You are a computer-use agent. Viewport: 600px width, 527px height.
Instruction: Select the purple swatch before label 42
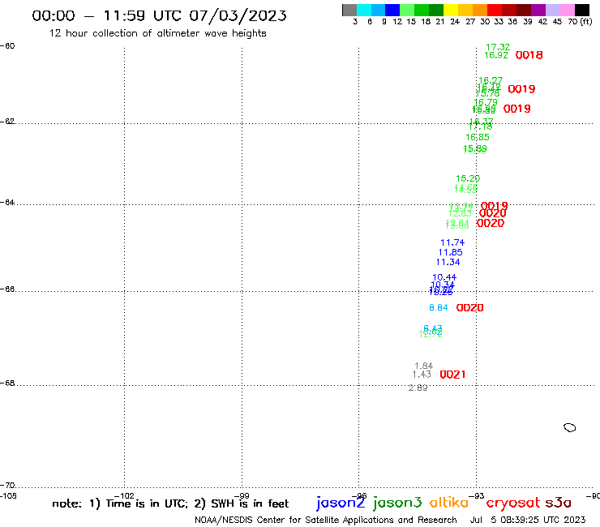click(538, 10)
